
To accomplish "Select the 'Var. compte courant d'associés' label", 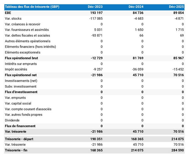I will (28, 109).
